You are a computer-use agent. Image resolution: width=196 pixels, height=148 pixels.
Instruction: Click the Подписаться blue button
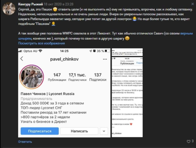point(40,131)
